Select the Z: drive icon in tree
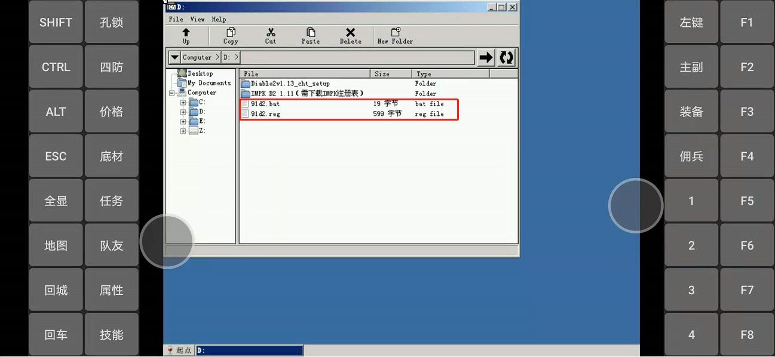 coord(194,131)
